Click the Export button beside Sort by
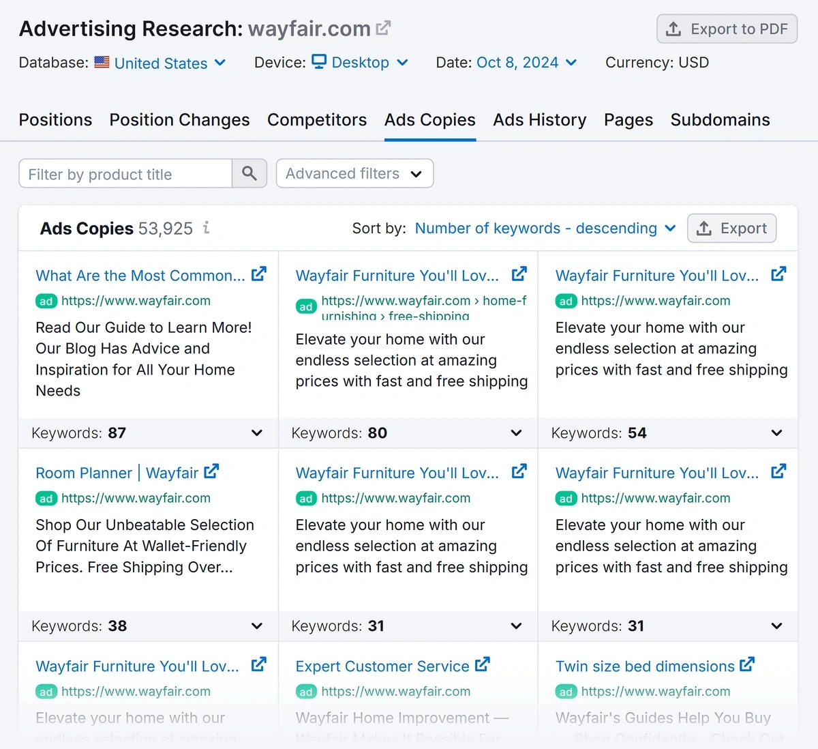The width and height of the screenshot is (818, 749). click(731, 229)
